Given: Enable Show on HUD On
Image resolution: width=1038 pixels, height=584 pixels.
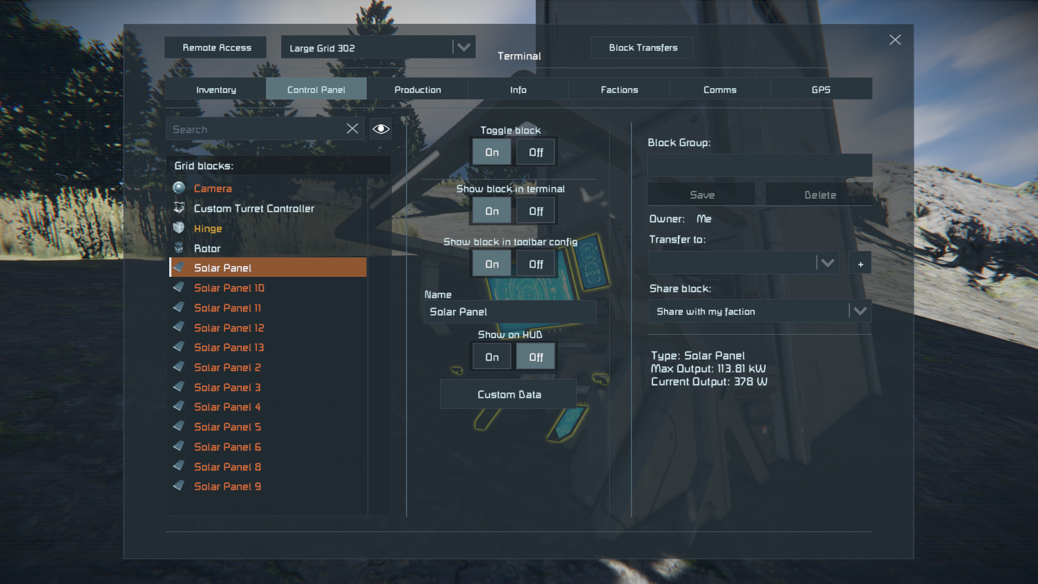Looking at the screenshot, I should [x=492, y=357].
